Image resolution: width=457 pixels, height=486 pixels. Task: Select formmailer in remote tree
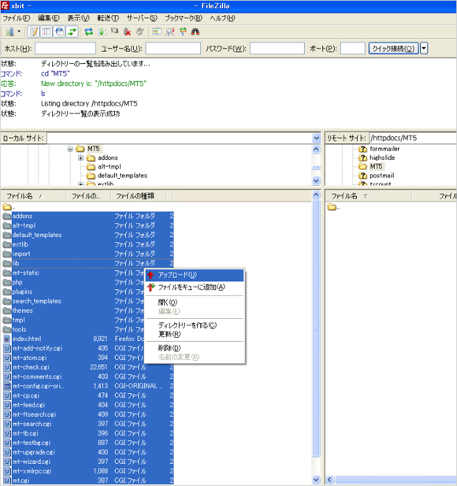click(385, 149)
